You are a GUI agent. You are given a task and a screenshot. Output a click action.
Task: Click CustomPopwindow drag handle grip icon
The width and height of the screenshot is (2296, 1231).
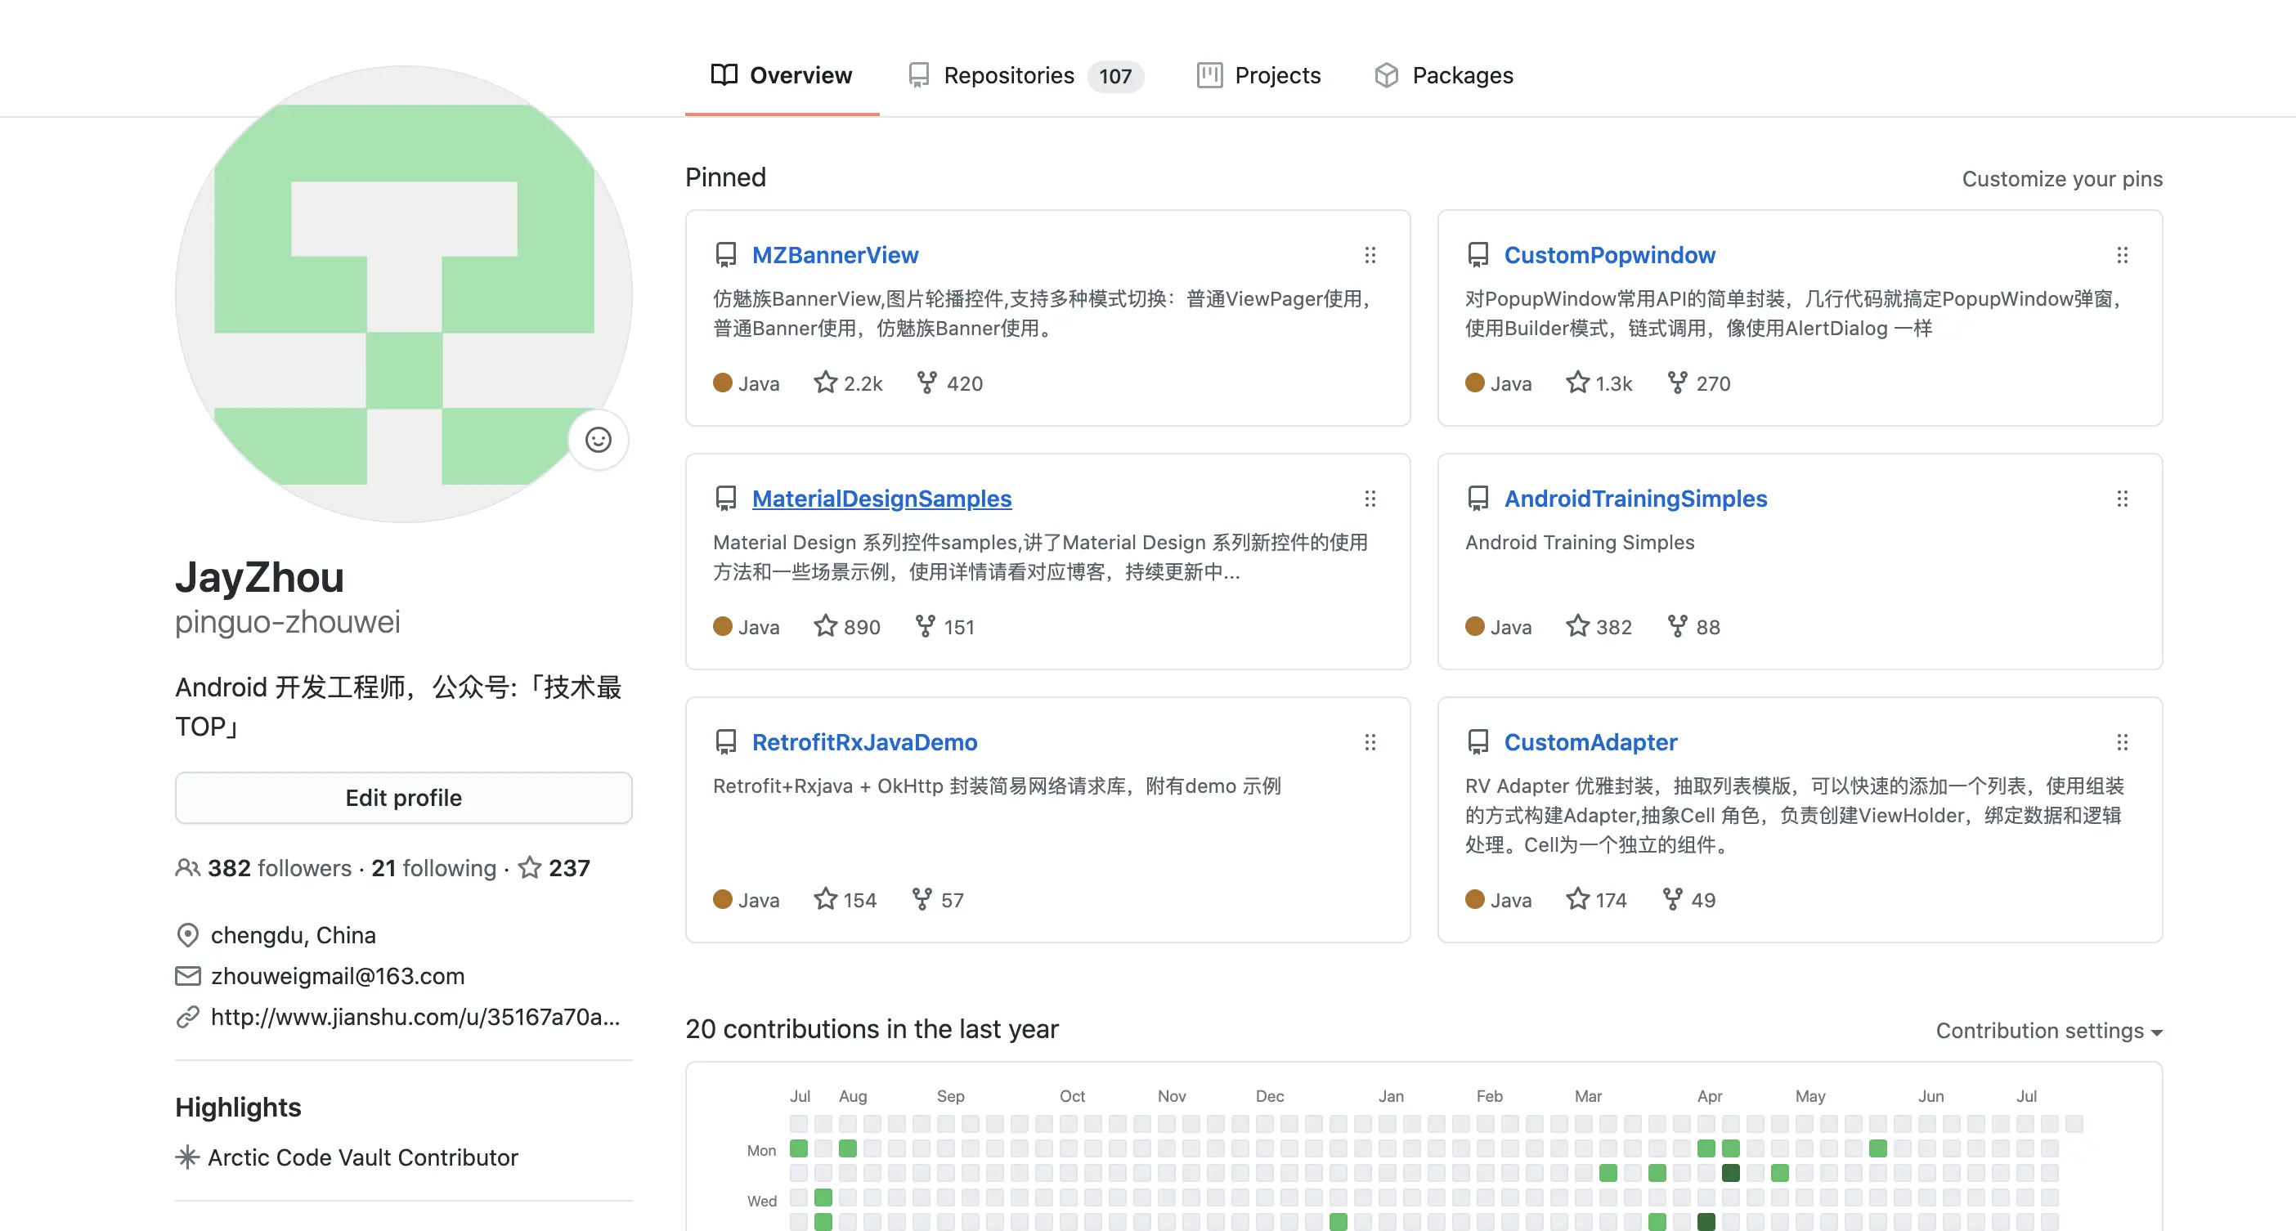coord(2122,256)
